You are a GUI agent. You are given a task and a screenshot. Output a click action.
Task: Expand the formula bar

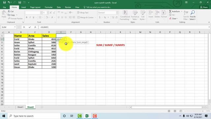[209, 27]
